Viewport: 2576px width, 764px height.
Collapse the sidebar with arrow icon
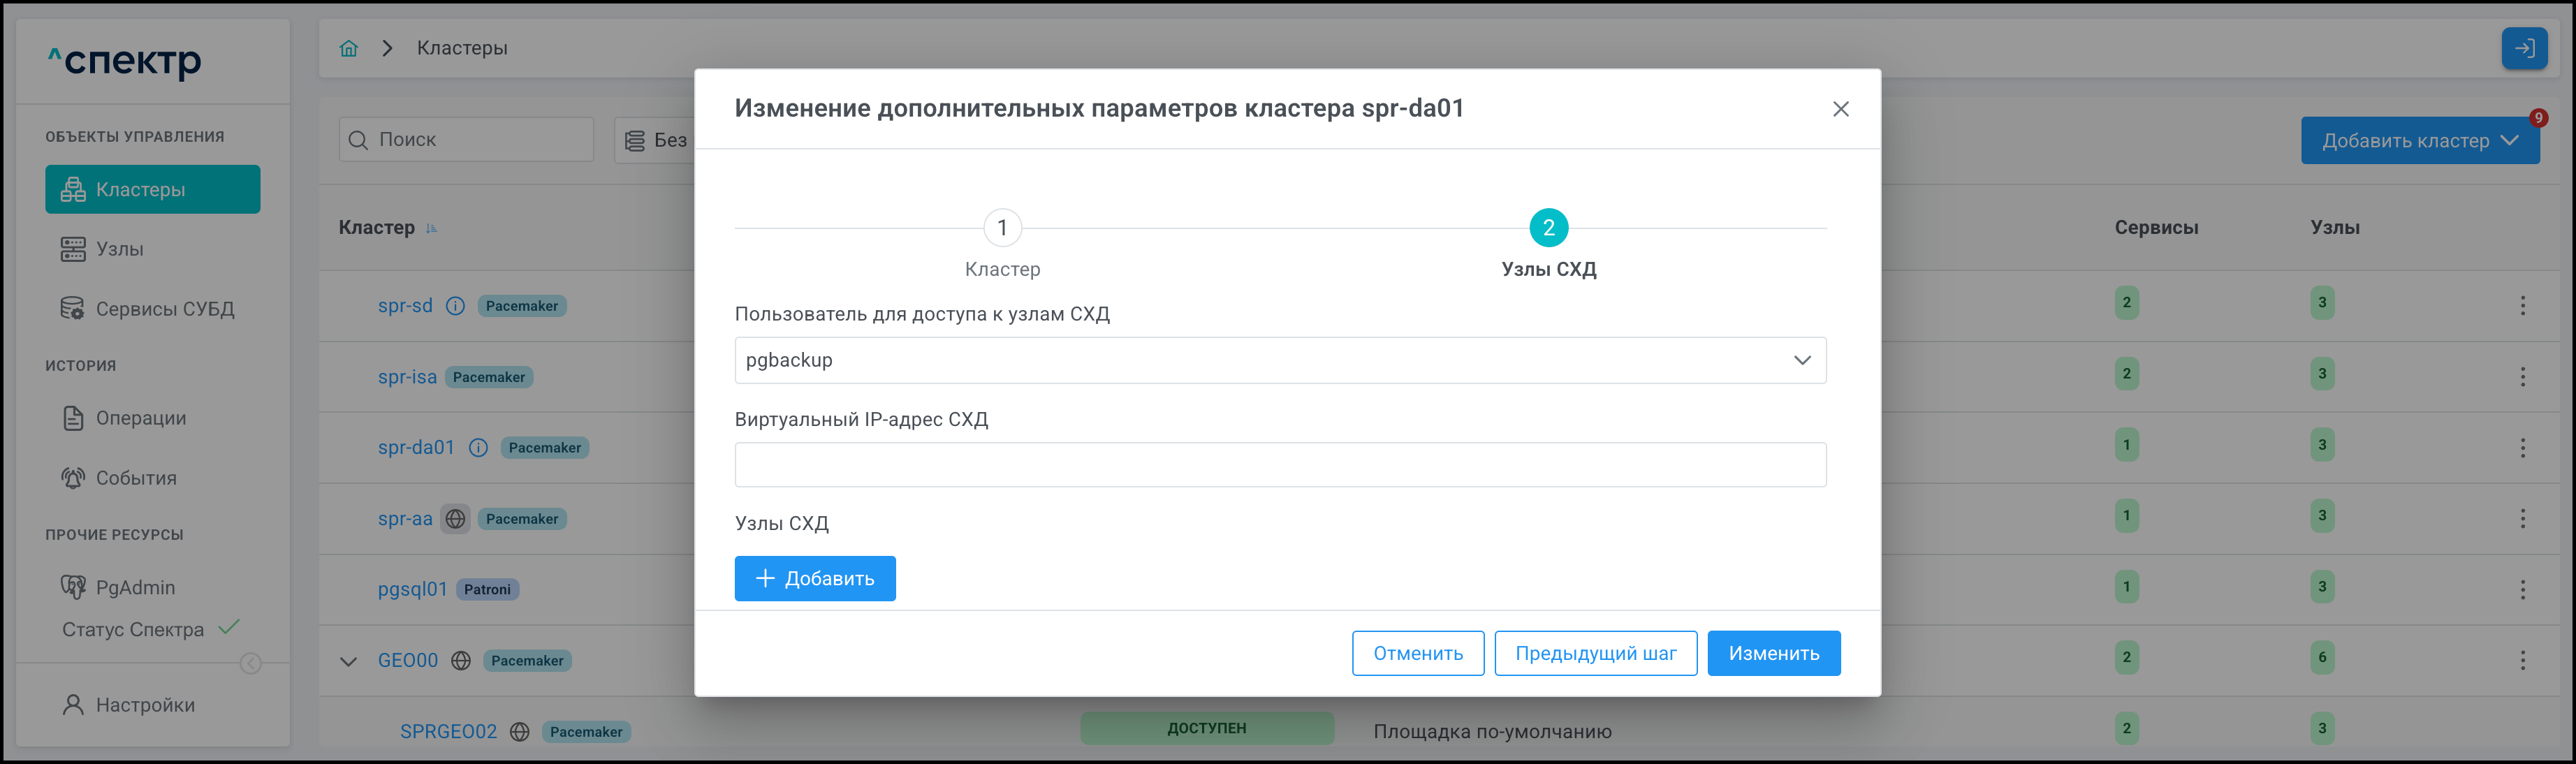pyautogui.click(x=251, y=664)
